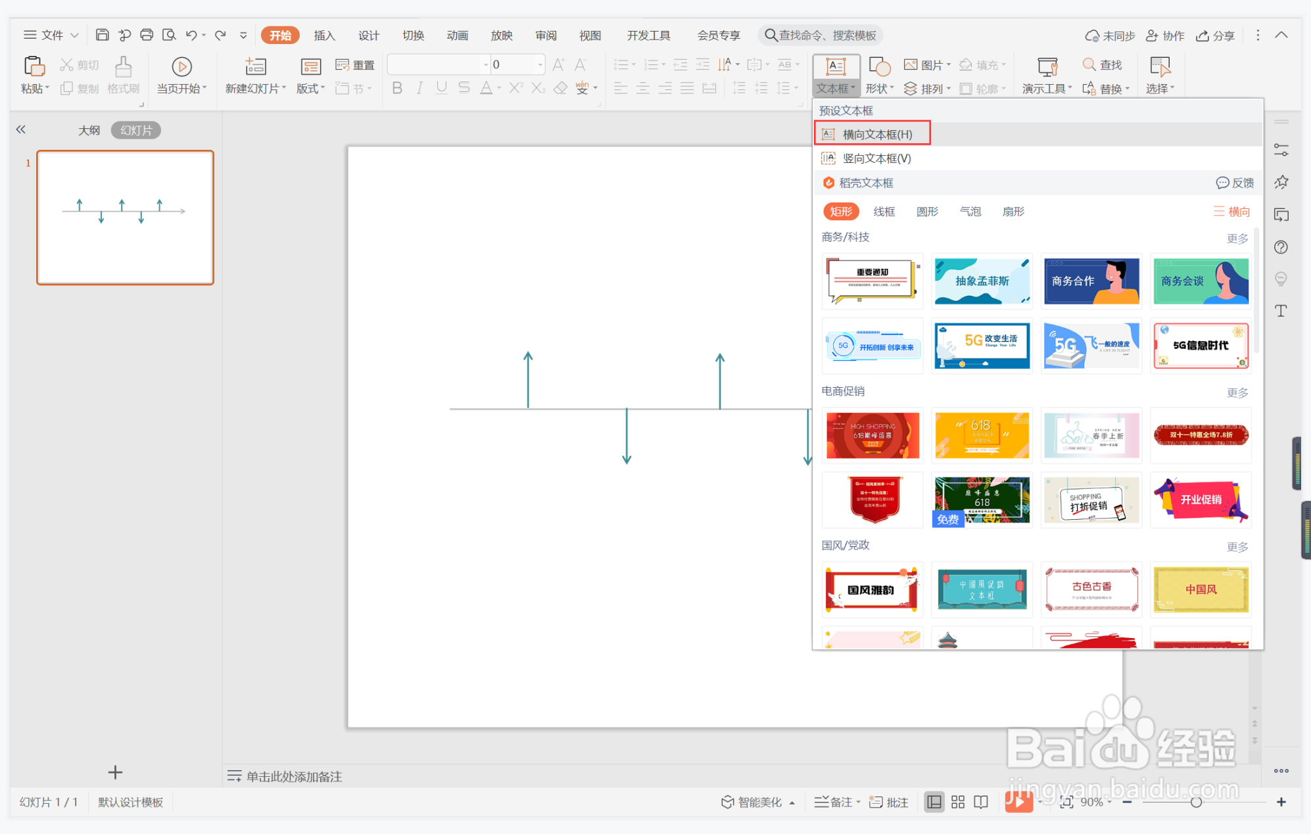Screen dimensions: 1311x834
Task: Select the 重要通知 text box template
Action: (x=872, y=281)
